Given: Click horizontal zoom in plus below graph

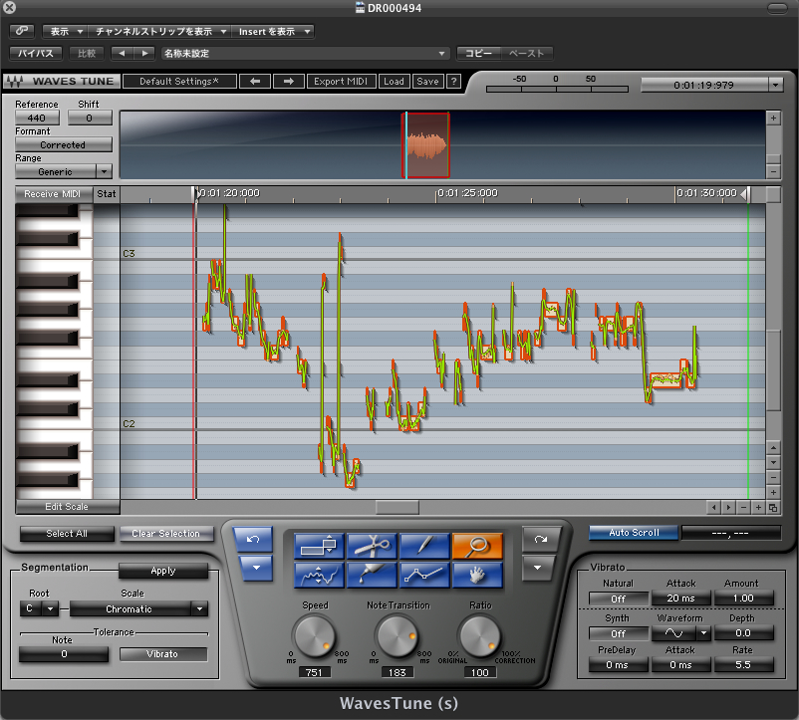Looking at the screenshot, I should pos(759,507).
